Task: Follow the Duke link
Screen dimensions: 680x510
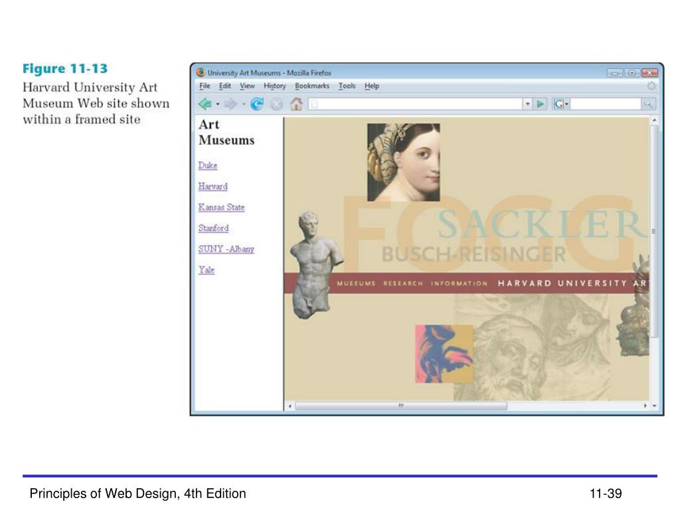Action: coord(208,165)
